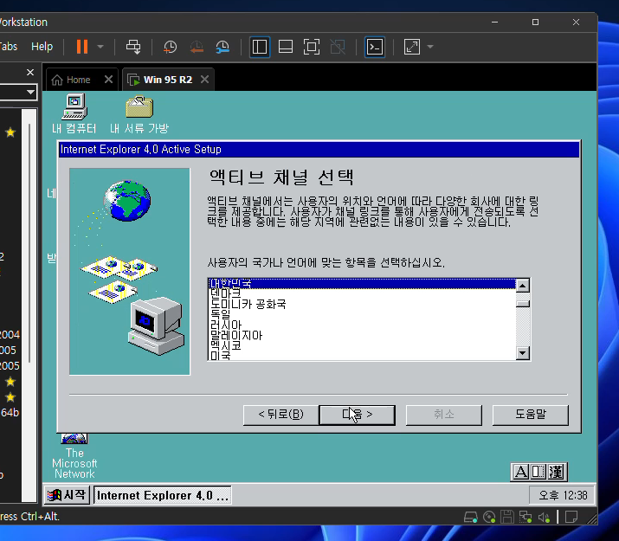Open the Tabs menu
Screen dimensions: 619x541
point(9,47)
